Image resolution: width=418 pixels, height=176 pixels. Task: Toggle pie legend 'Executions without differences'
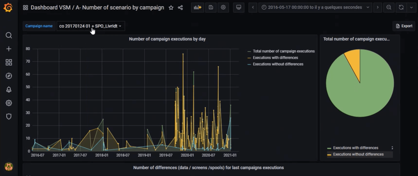(358, 154)
